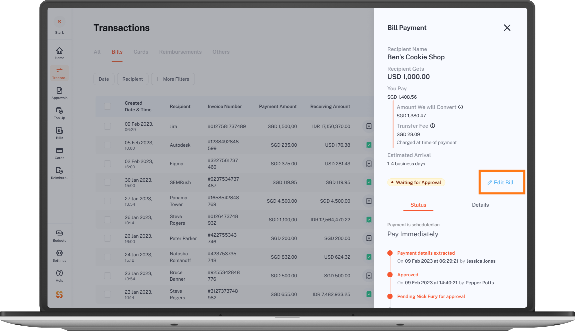Click green receipt icon in Steve Rogers 23 Jan row
This screenshot has width=575, height=331.
[x=369, y=294]
